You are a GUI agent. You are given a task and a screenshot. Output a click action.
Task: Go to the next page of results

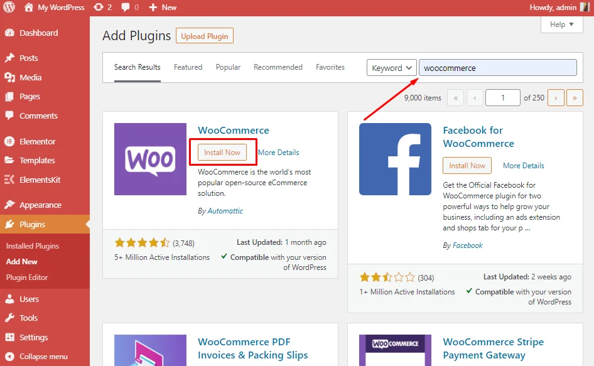556,98
